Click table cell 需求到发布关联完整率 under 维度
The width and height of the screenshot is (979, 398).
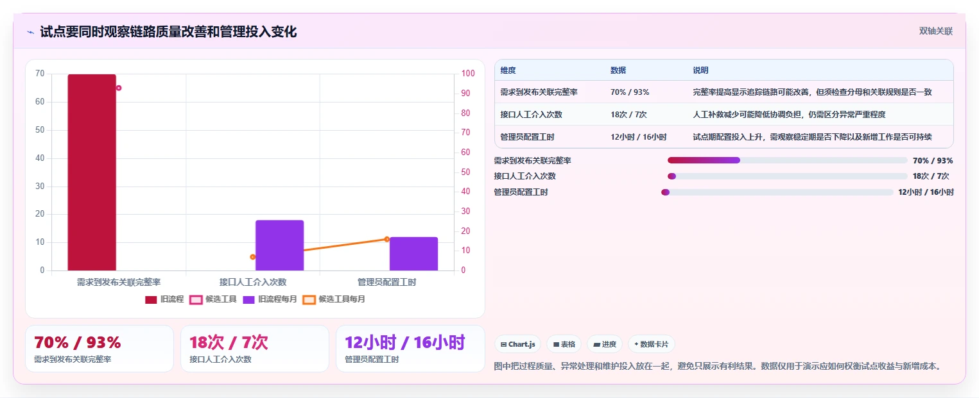pos(539,92)
